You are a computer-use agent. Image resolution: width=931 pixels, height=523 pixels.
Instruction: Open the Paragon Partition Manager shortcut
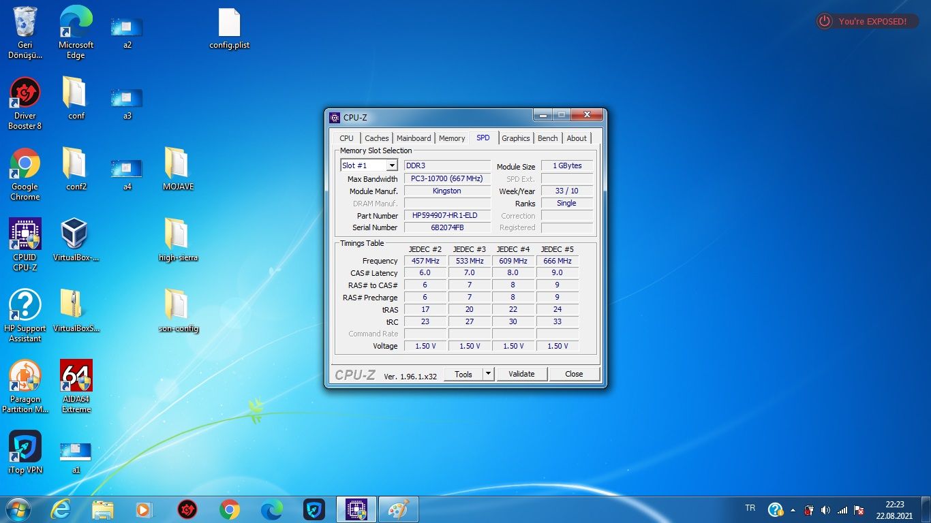point(25,377)
